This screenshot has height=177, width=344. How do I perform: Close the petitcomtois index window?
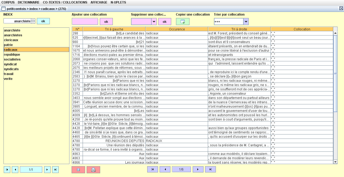[341, 9]
